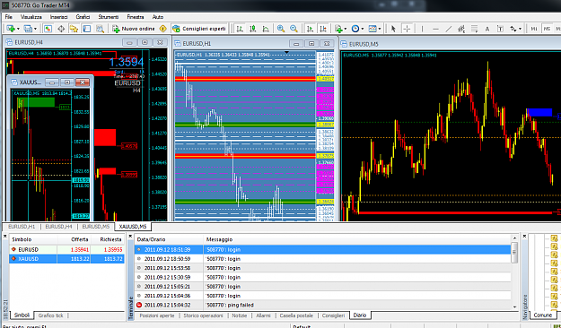Viewport: 561px width, 328px height.
Task: Expand the indicators dropdown arrow
Action: point(346,29)
